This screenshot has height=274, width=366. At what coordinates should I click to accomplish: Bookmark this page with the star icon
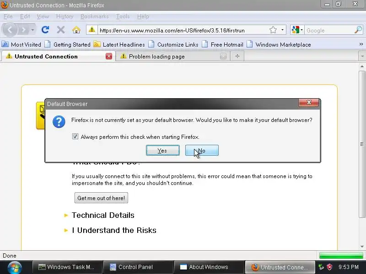pyautogui.click(x=273, y=30)
